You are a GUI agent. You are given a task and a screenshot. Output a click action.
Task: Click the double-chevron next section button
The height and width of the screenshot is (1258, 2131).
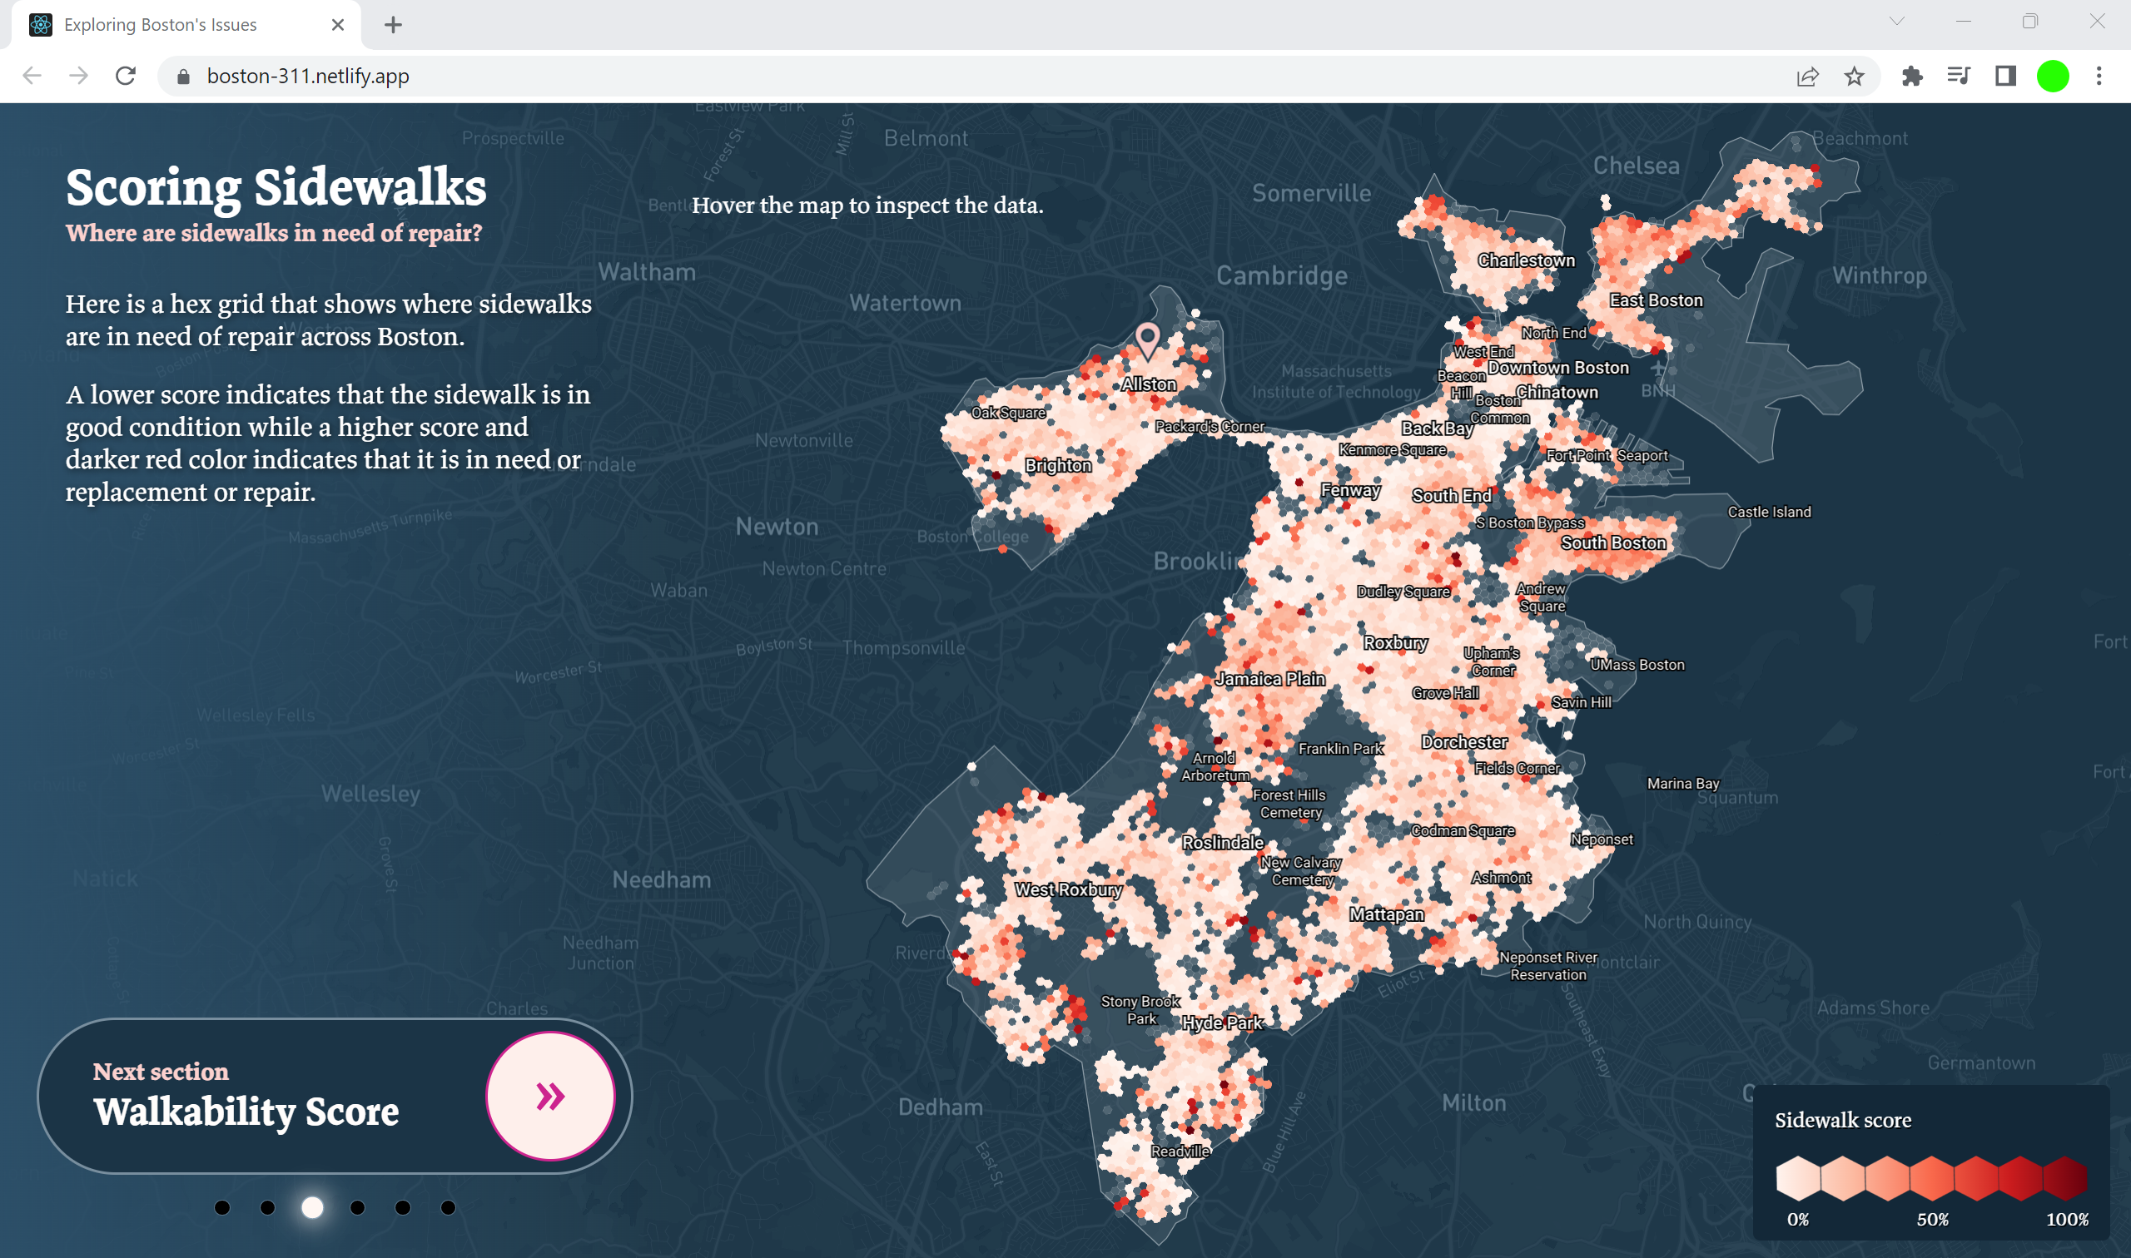549,1095
